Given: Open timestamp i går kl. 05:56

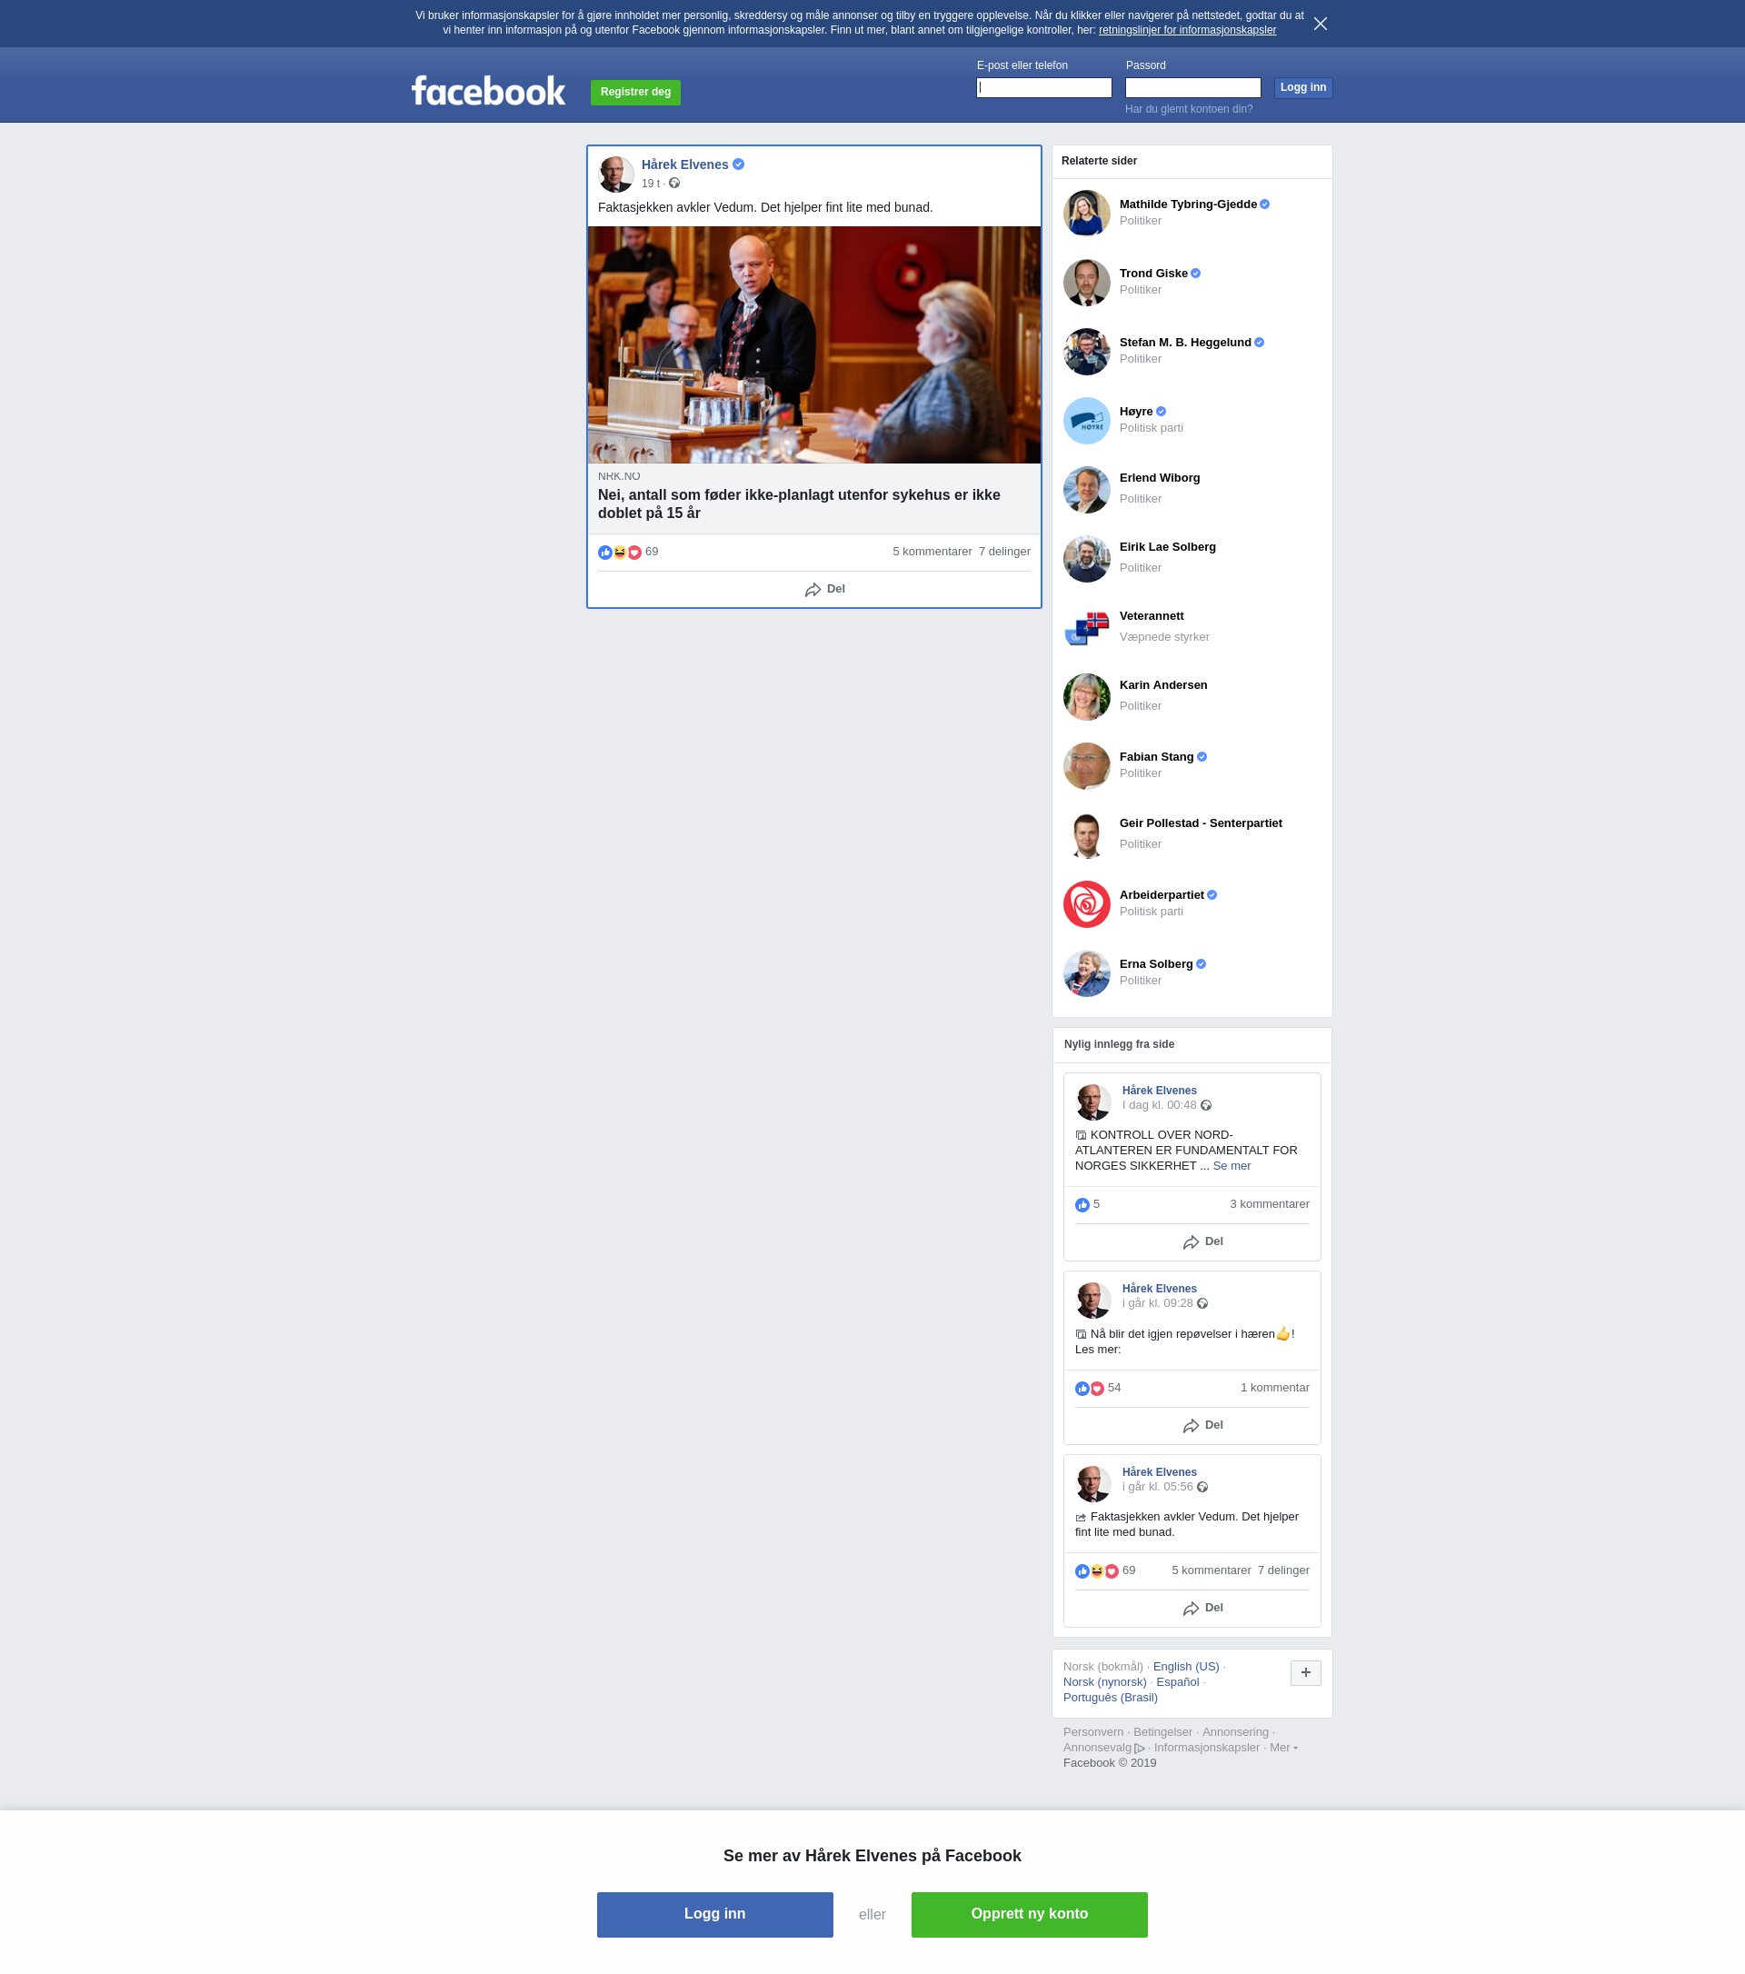Looking at the screenshot, I should pyautogui.click(x=1157, y=1486).
